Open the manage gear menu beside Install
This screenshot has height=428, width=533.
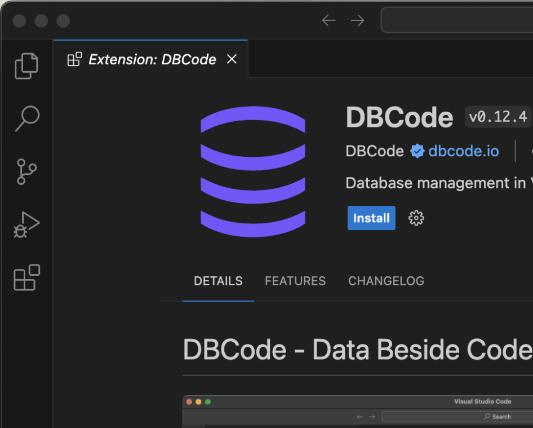click(416, 218)
